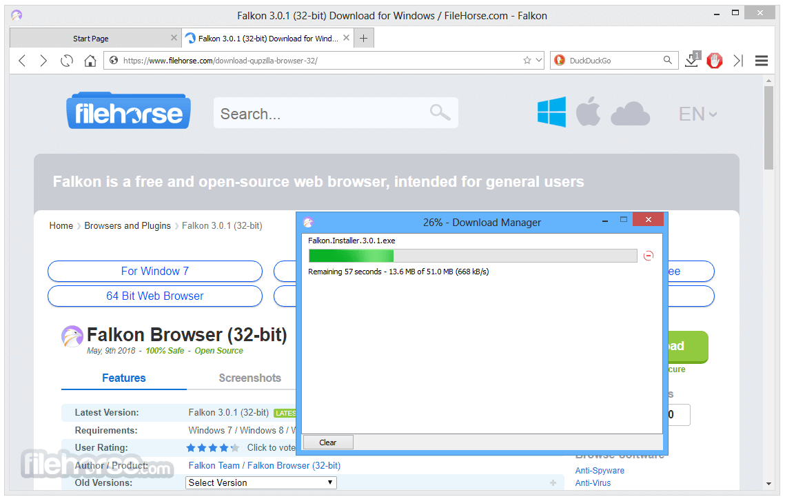Click the For Window 7 button

click(155, 272)
